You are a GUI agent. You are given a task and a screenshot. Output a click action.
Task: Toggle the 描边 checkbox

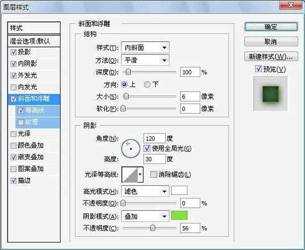(13, 181)
